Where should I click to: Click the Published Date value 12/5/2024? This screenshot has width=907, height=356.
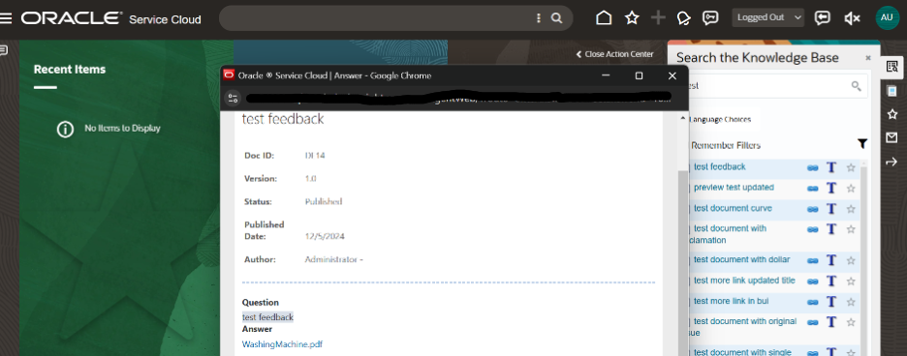325,236
